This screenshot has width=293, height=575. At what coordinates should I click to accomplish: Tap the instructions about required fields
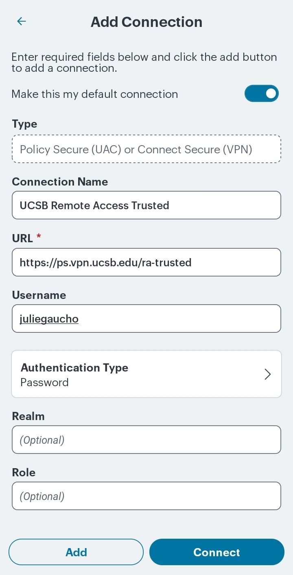pos(144,62)
